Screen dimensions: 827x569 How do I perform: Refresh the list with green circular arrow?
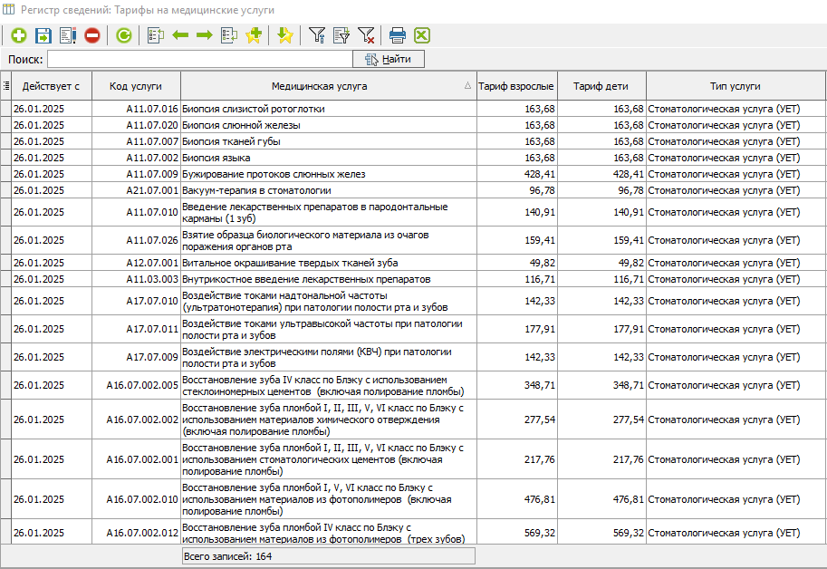pyautogui.click(x=123, y=35)
